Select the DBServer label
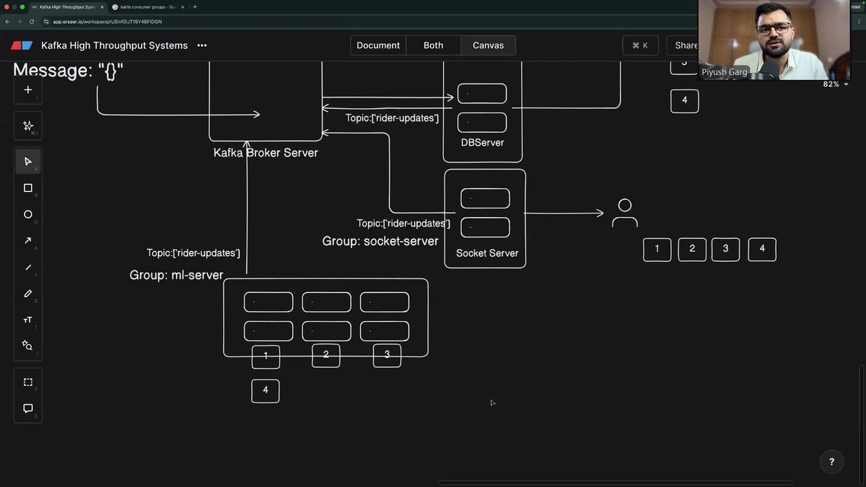 [x=482, y=143]
